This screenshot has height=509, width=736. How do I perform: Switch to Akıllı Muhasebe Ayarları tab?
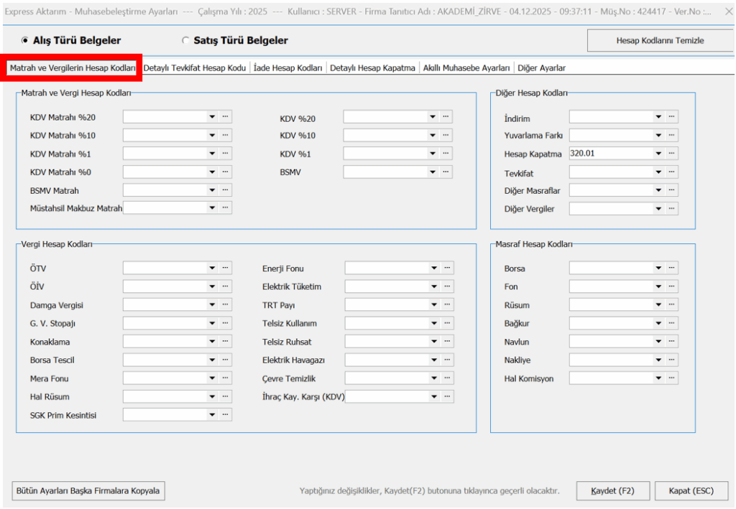(x=466, y=68)
